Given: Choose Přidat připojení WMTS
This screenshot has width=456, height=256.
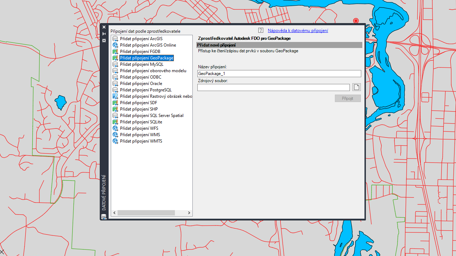Looking at the screenshot, I should [x=141, y=141].
